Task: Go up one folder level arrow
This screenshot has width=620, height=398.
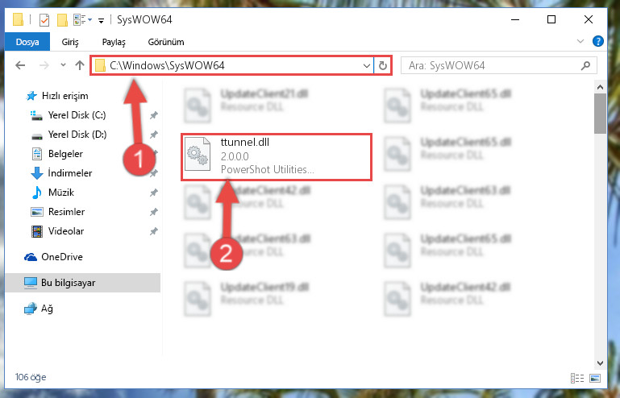Action: (x=80, y=65)
